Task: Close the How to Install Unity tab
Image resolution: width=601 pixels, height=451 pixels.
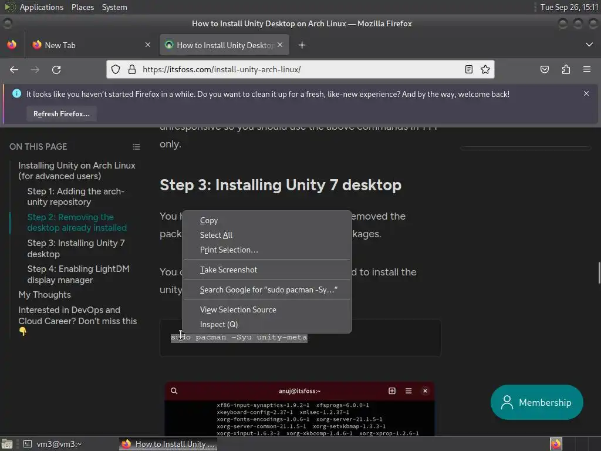Action: (280, 45)
